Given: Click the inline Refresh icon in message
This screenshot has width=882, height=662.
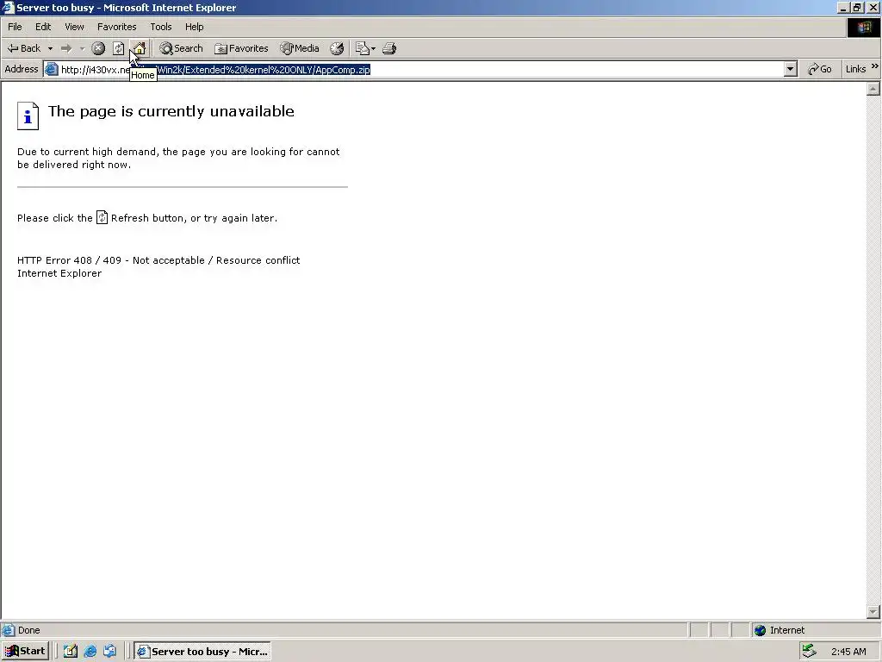Looking at the screenshot, I should [x=102, y=217].
